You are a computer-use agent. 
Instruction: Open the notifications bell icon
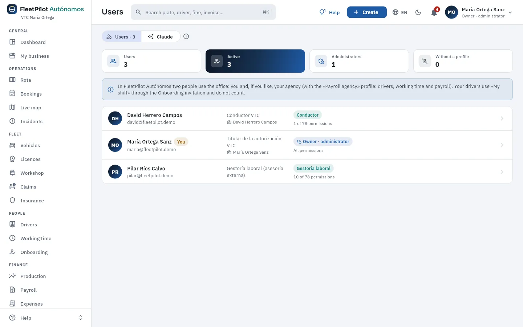pyautogui.click(x=434, y=12)
